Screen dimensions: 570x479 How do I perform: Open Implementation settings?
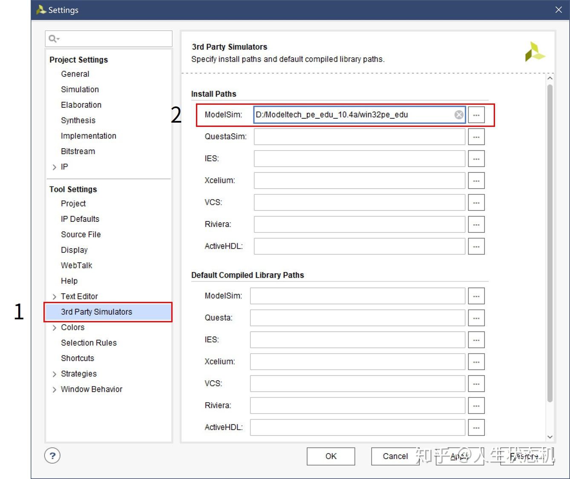pos(88,136)
